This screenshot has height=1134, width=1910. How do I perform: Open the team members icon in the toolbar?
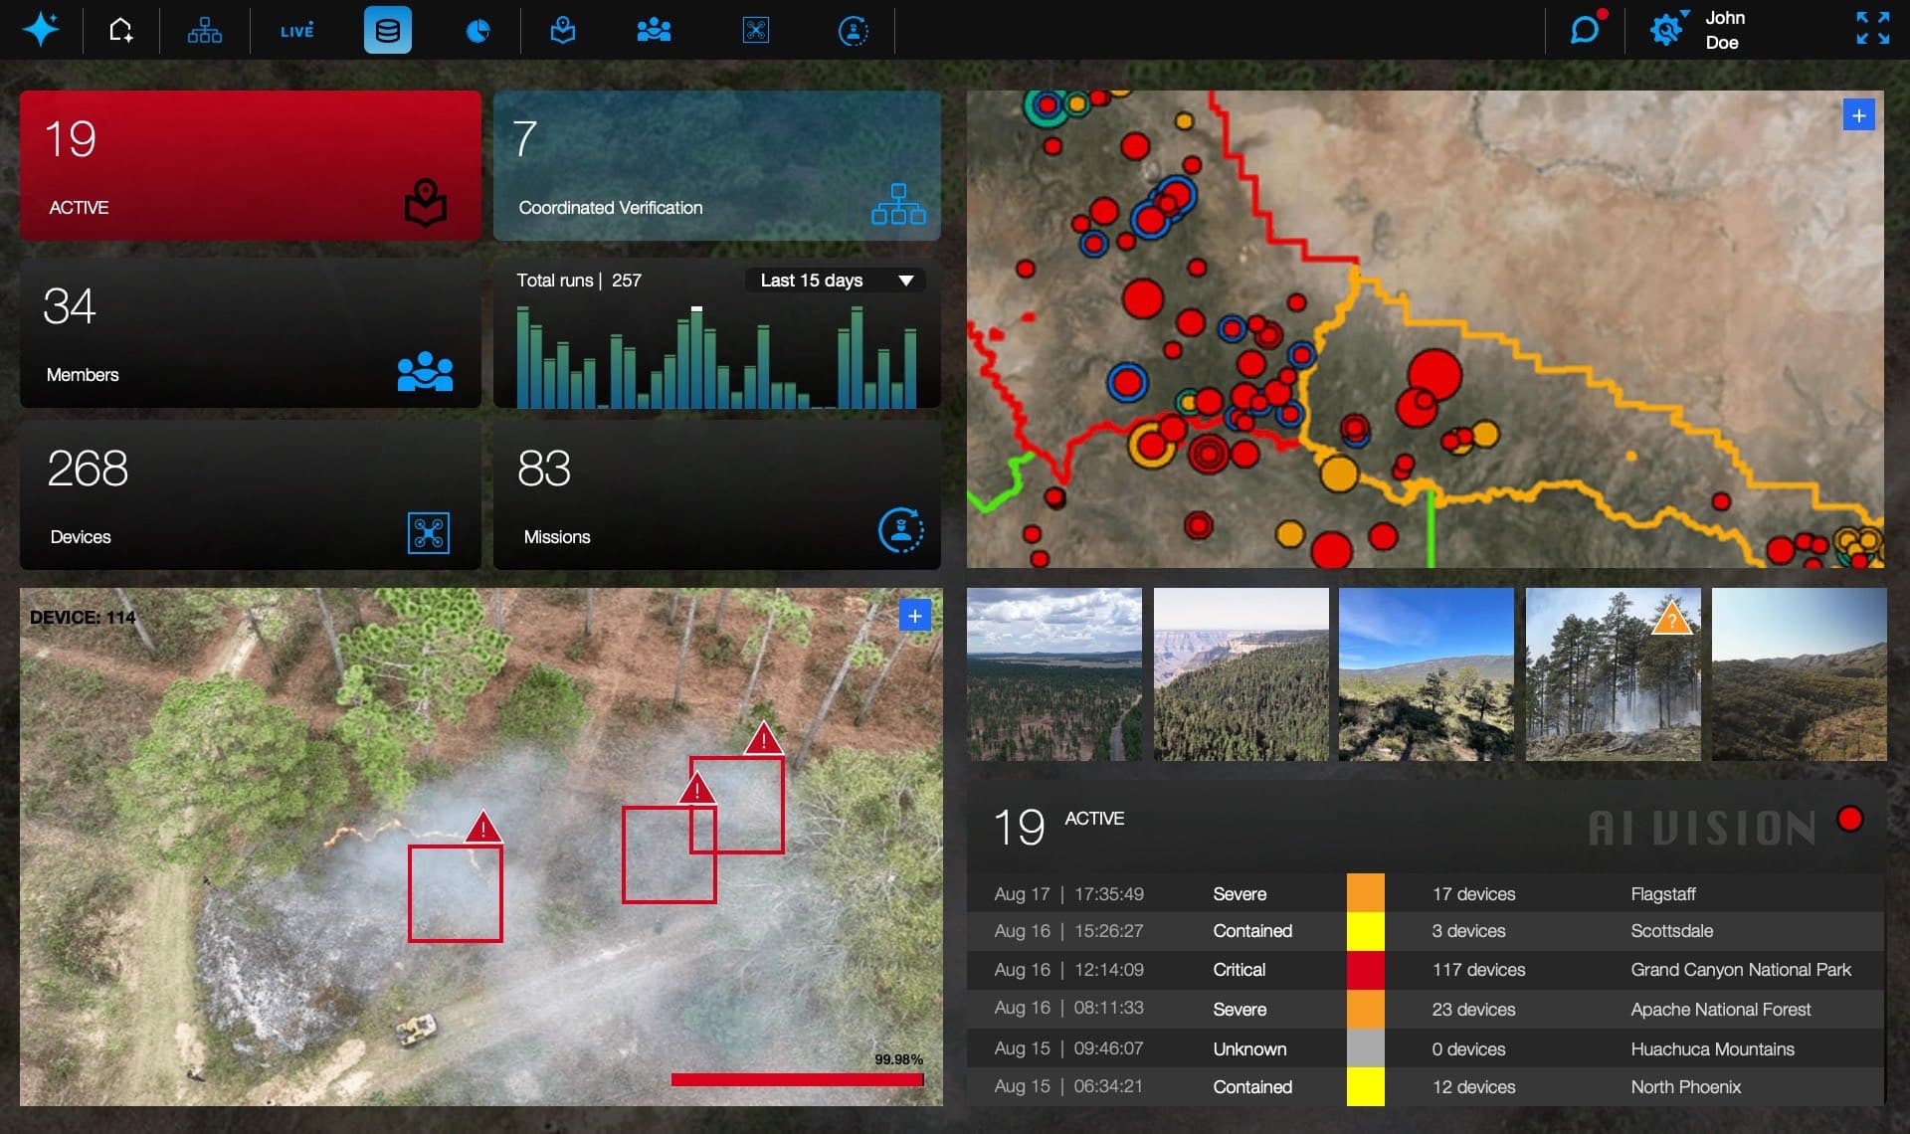pos(653,30)
